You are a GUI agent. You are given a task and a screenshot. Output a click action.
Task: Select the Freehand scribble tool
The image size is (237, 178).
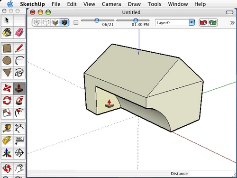(x=19, y=73)
